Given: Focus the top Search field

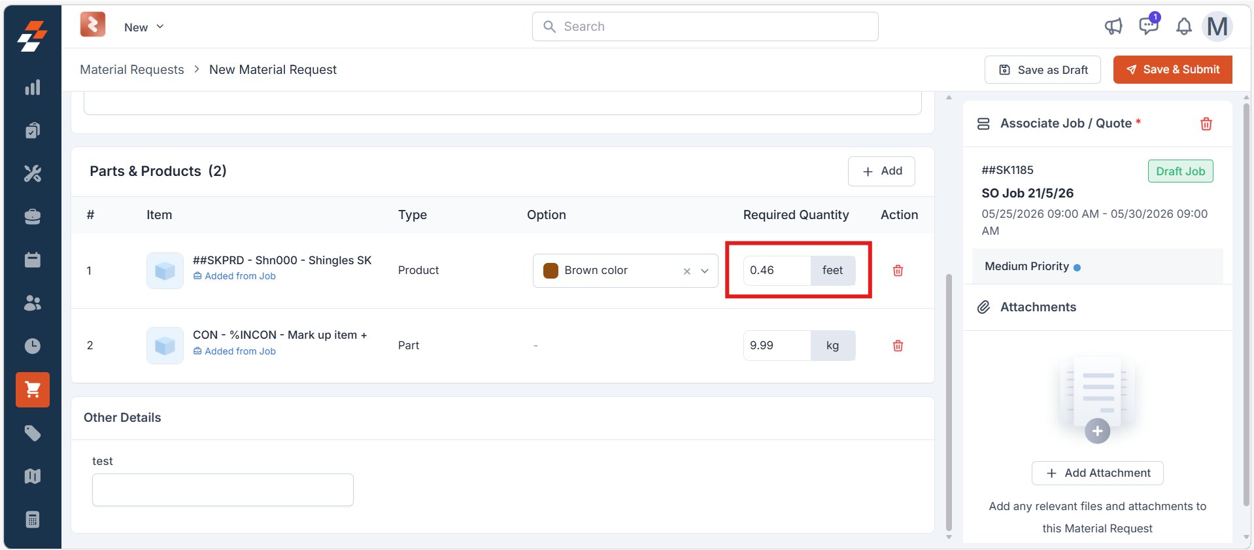Looking at the screenshot, I should point(705,26).
